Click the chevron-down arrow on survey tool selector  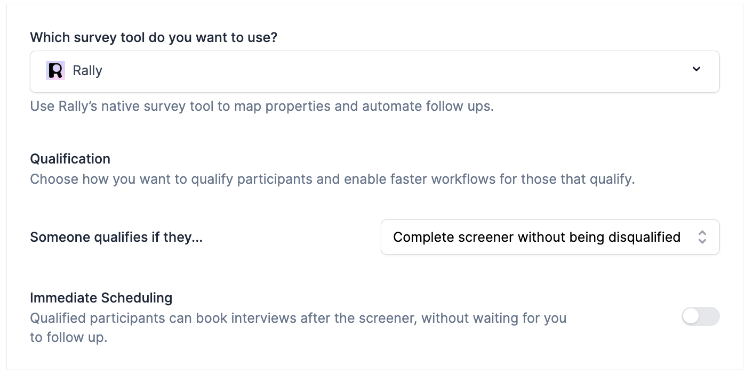[x=696, y=69]
